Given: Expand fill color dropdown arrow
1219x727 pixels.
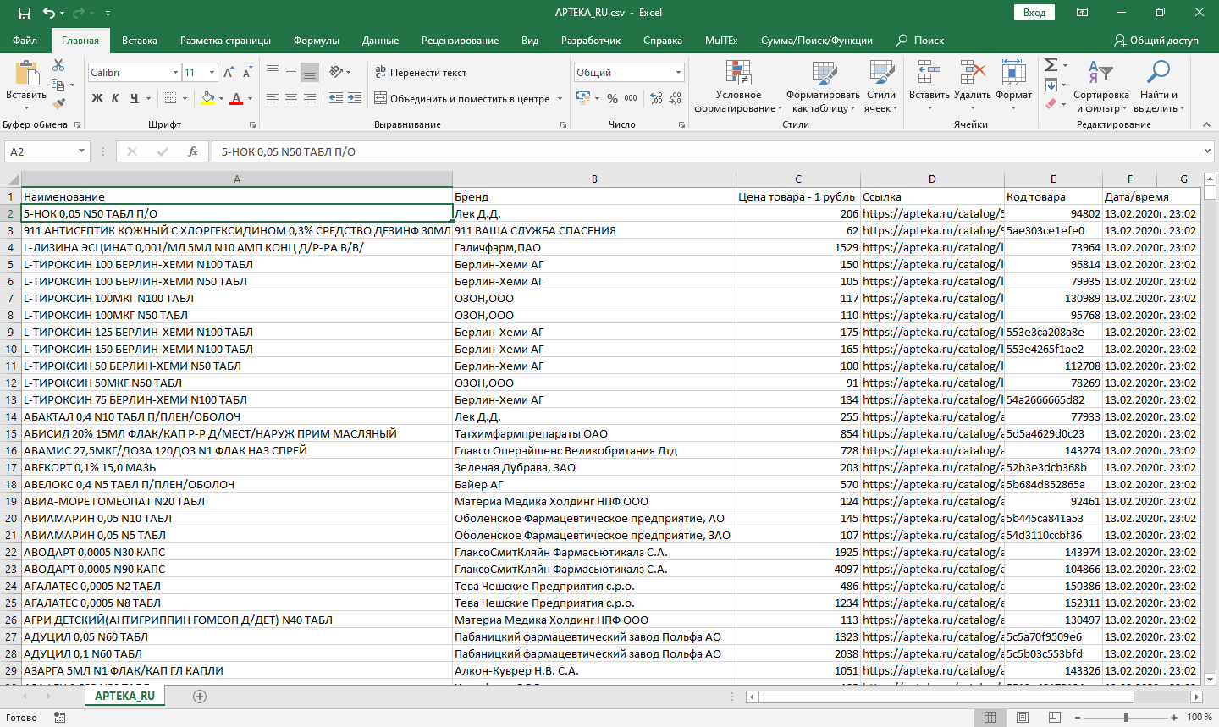Looking at the screenshot, I should click(222, 98).
